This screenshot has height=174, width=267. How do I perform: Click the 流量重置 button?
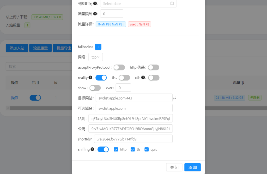[x=40, y=48]
